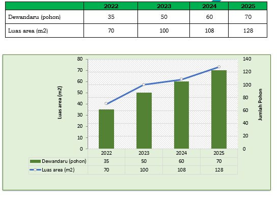Select the Dewandaru (pohon) legend text in the chart
This screenshot has height=199, width=277.
[64, 161]
